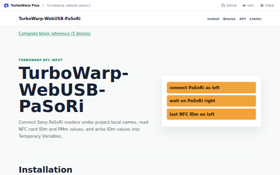This screenshot has width=280, height=175.
Task: Go to the Install section
Action: point(213,19)
